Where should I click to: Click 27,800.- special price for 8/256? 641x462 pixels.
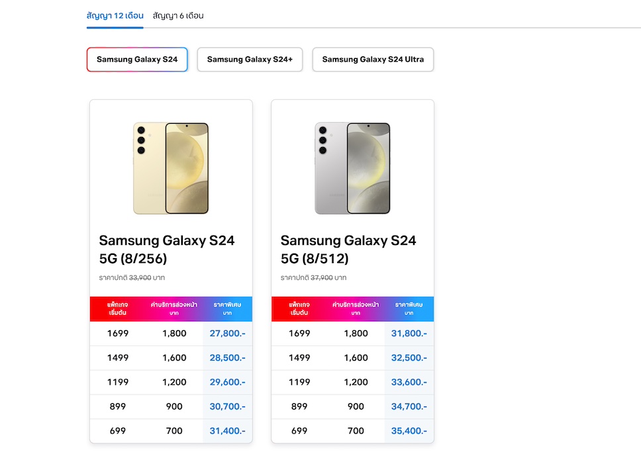coord(227,334)
